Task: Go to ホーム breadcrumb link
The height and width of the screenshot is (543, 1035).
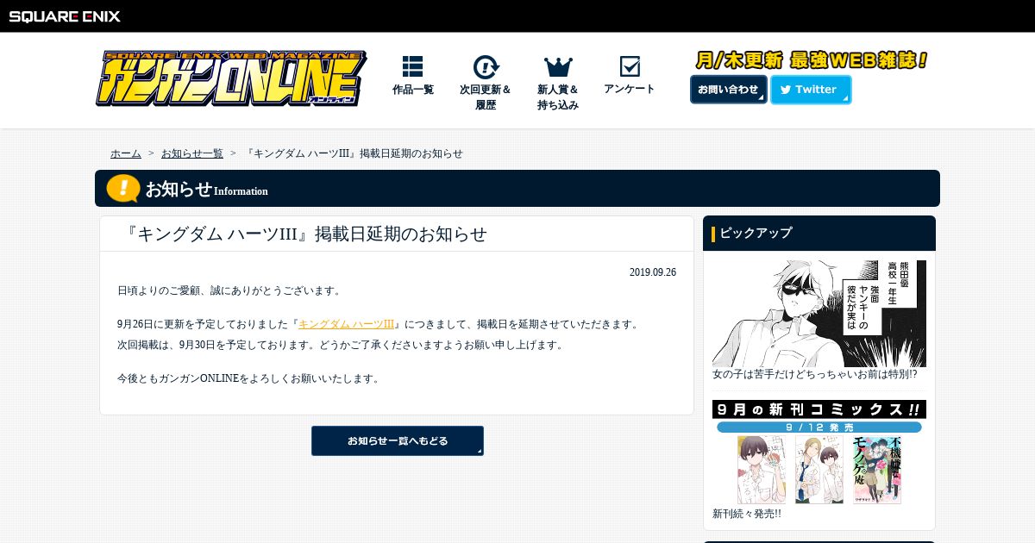Action: pyautogui.click(x=126, y=153)
